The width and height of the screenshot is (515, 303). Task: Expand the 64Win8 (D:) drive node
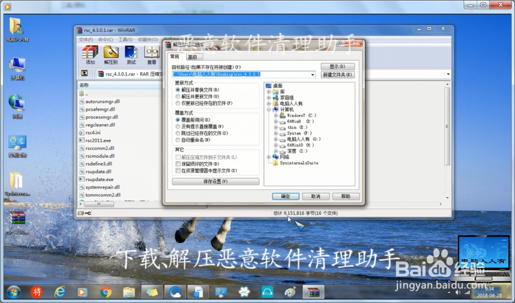pyautogui.click(x=276, y=122)
